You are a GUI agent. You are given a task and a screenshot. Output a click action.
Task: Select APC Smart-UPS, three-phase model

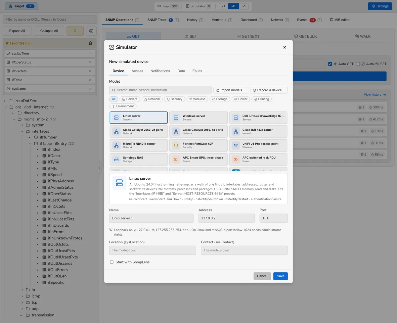click(198, 159)
